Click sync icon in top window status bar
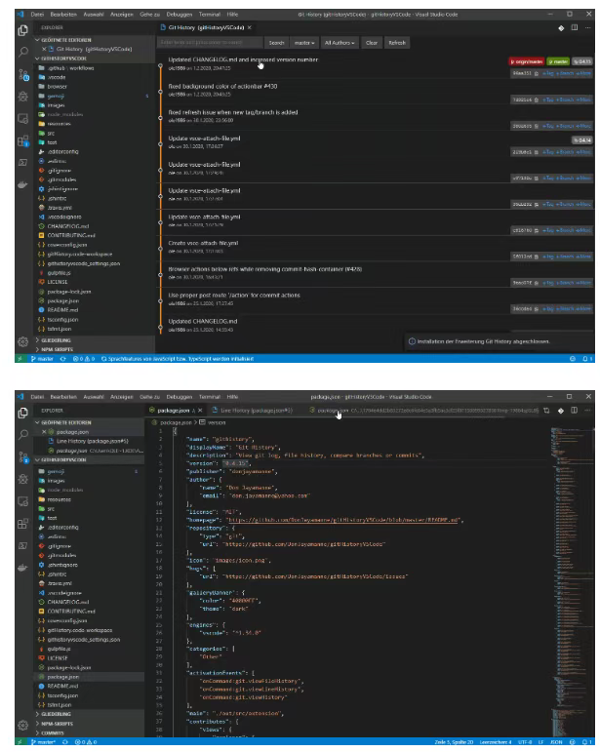The image size is (600, 752). pyautogui.click(x=62, y=359)
